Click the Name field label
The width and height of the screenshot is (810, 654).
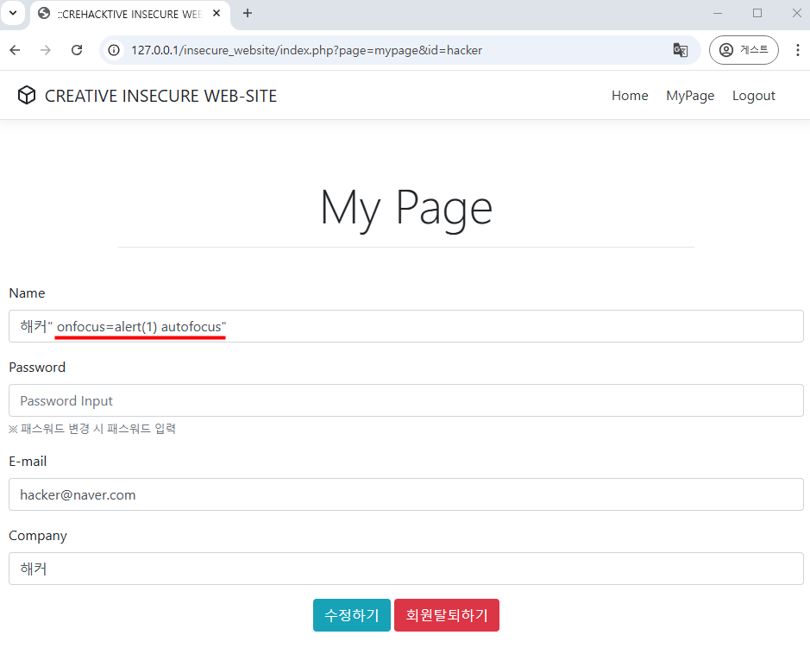(27, 292)
